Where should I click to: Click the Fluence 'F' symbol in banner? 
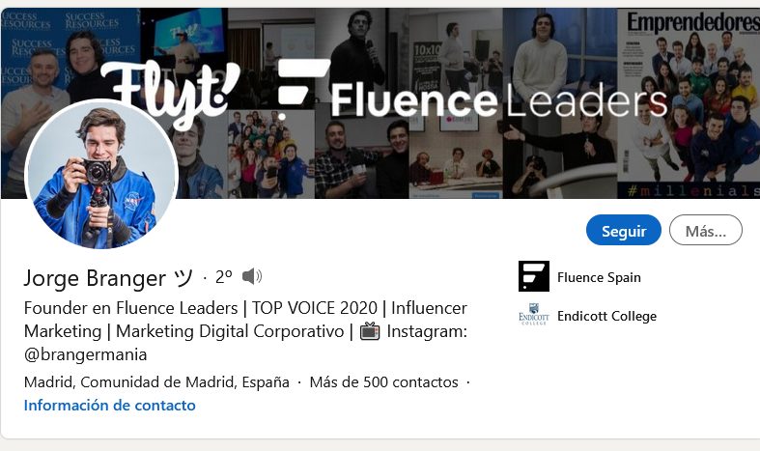(x=301, y=95)
